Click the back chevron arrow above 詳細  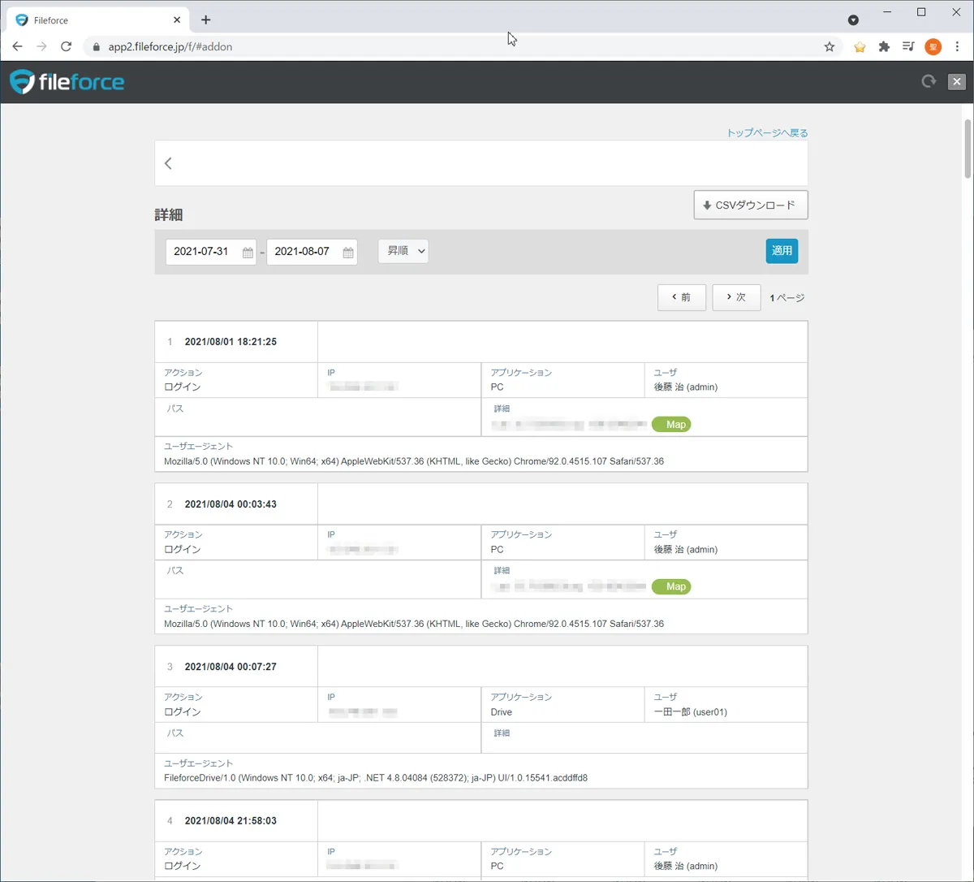click(168, 163)
